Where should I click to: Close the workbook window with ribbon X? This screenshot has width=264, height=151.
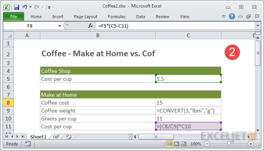pos(257,16)
